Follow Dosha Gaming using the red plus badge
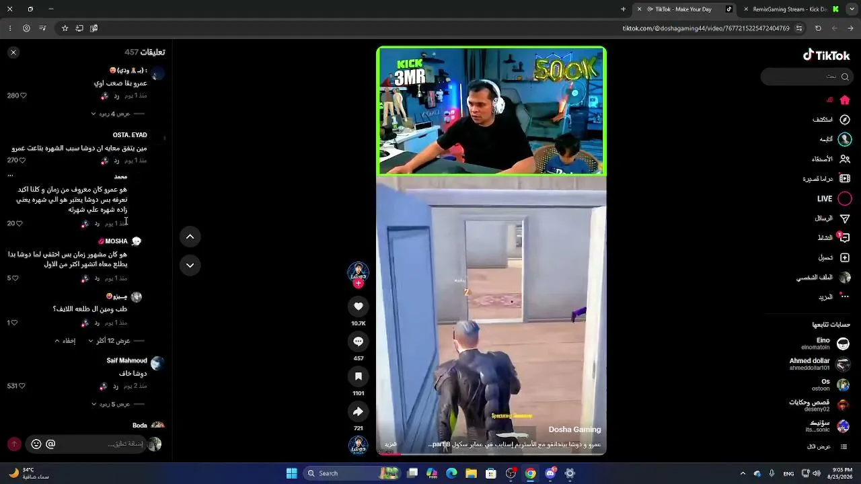 point(358,284)
